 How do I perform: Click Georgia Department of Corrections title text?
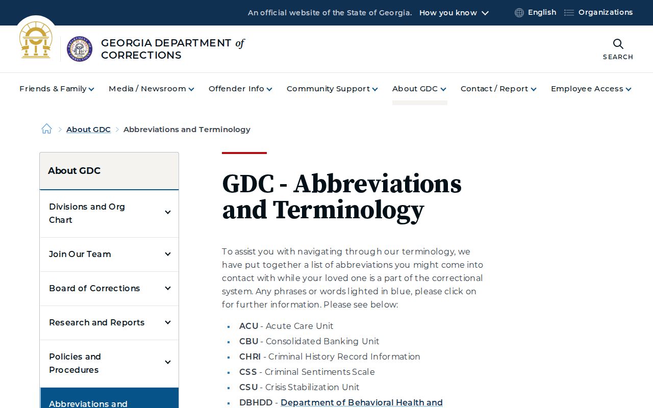pyautogui.click(x=172, y=49)
